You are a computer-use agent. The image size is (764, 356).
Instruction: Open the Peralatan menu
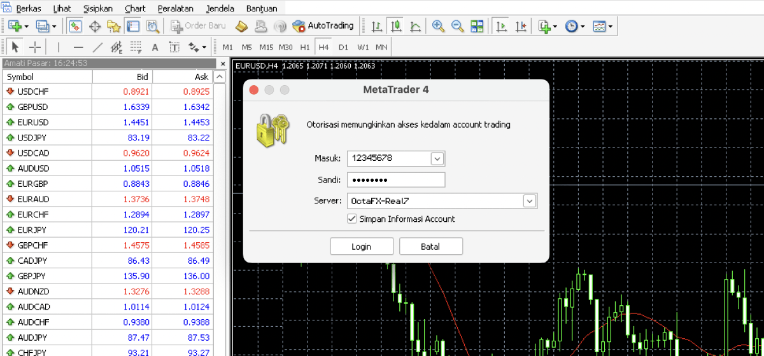(x=175, y=9)
